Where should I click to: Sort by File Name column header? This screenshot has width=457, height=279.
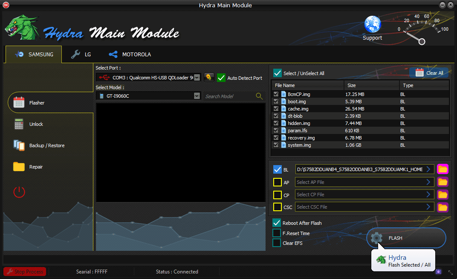click(308, 85)
